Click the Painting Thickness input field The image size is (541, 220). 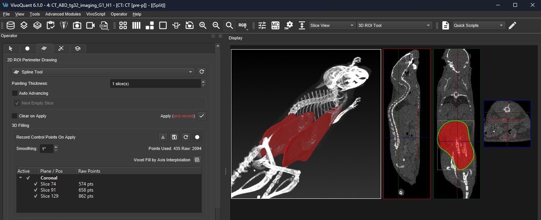[152, 83]
